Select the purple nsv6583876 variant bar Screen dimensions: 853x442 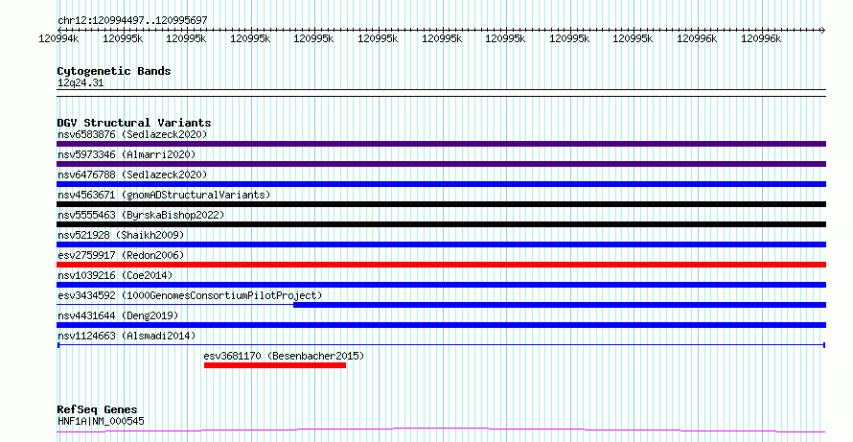[x=441, y=144]
